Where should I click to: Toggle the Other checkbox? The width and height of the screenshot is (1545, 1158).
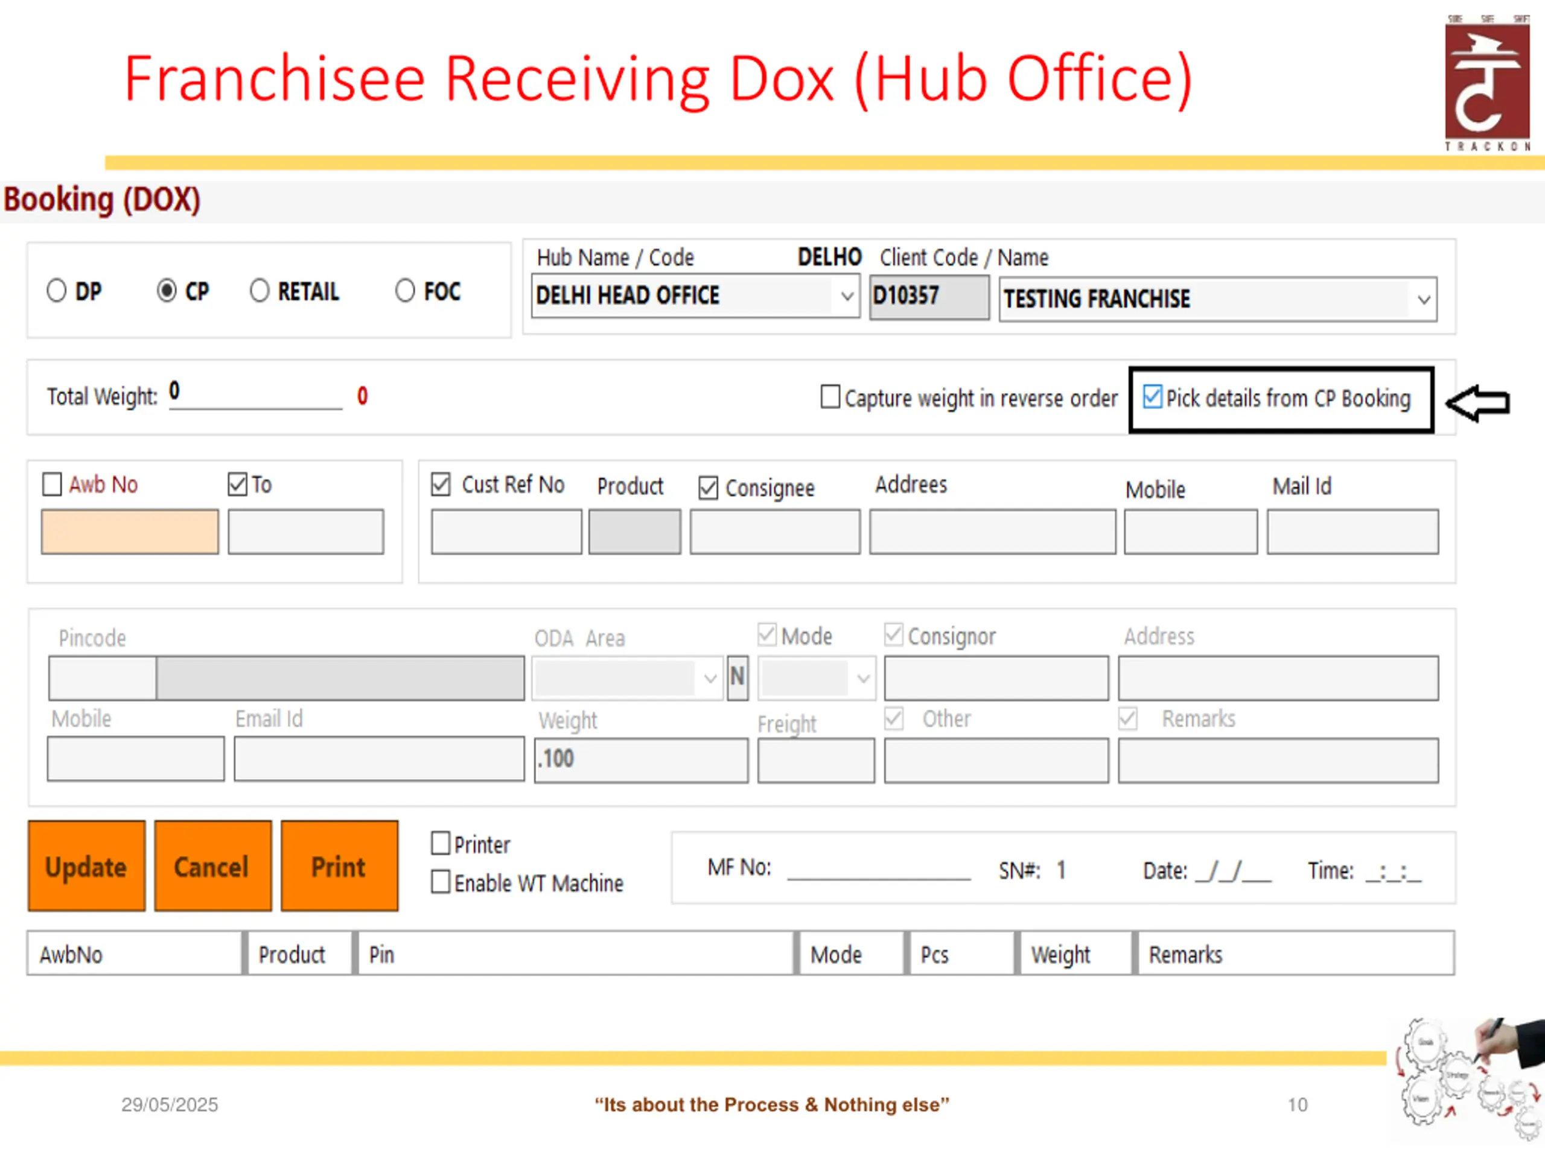(x=893, y=718)
